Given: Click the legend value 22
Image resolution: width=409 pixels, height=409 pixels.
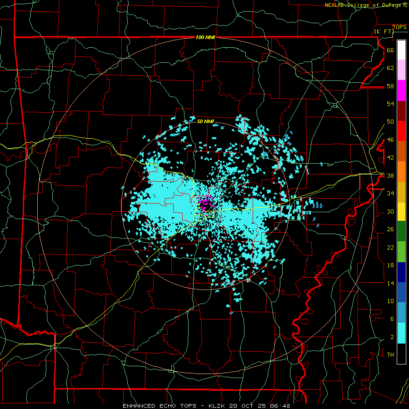Looking at the screenshot, I should [x=390, y=247].
